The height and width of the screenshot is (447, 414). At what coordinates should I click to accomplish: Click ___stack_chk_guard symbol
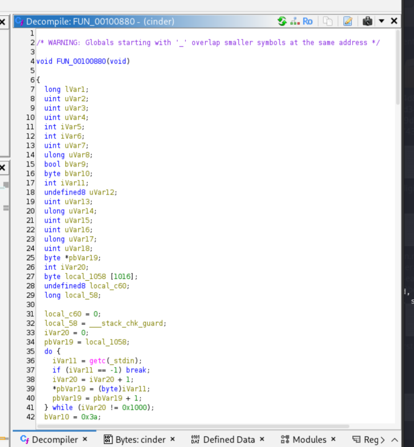point(126,323)
